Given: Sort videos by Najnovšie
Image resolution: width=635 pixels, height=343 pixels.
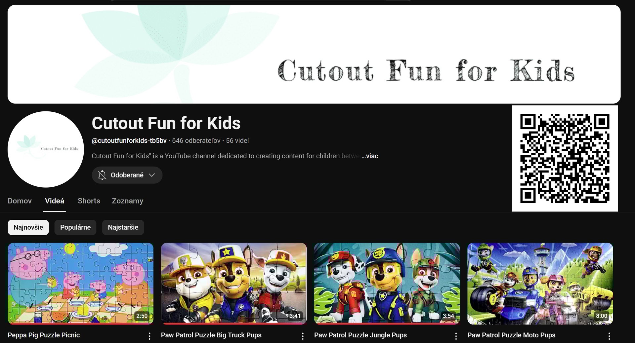Looking at the screenshot, I should (28, 227).
